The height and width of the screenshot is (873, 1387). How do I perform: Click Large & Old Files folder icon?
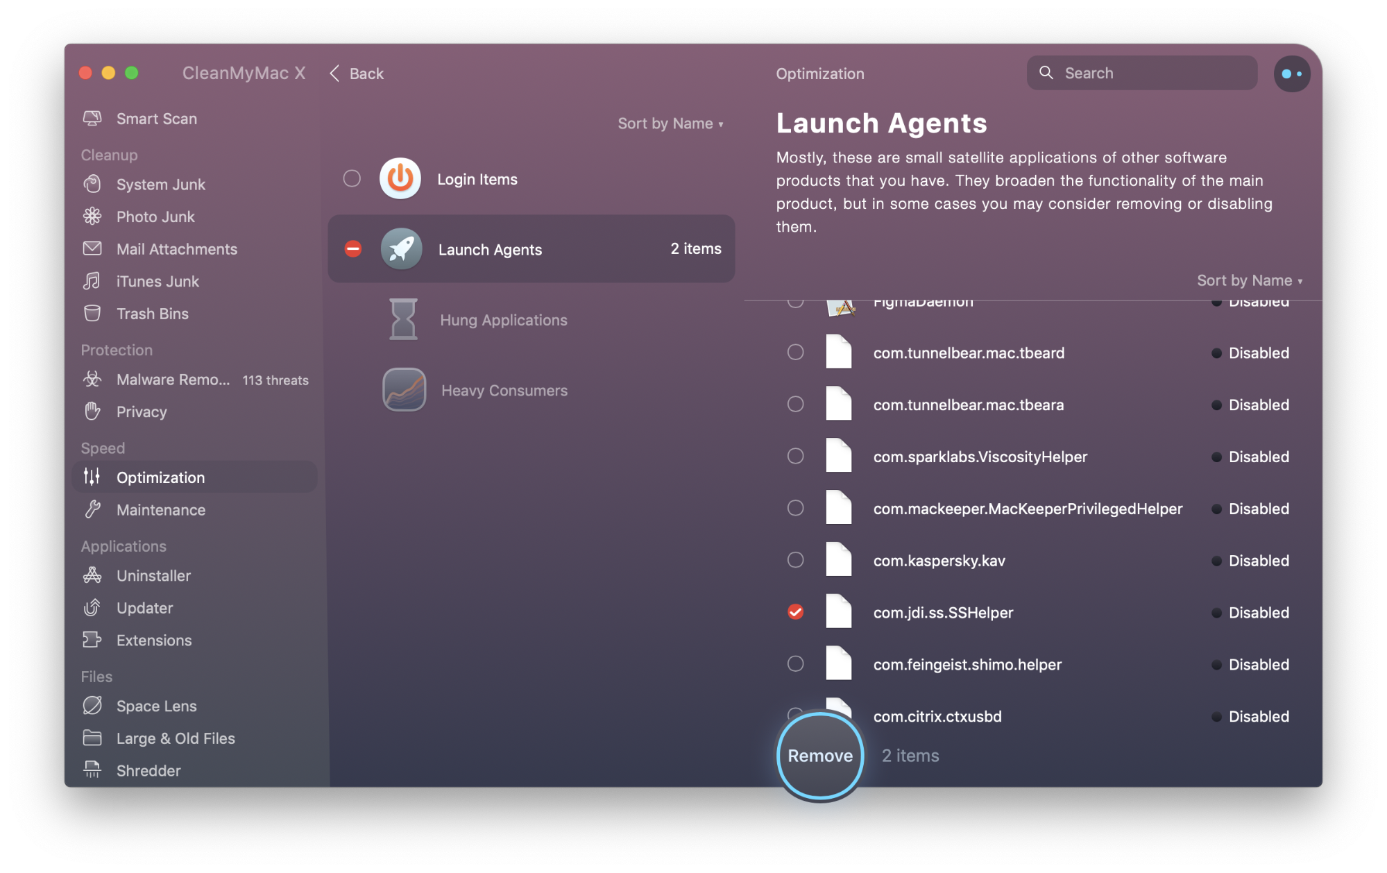coord(92,738)
